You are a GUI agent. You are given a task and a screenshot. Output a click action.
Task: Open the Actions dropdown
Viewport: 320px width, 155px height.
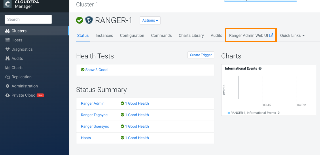point(150,20)
